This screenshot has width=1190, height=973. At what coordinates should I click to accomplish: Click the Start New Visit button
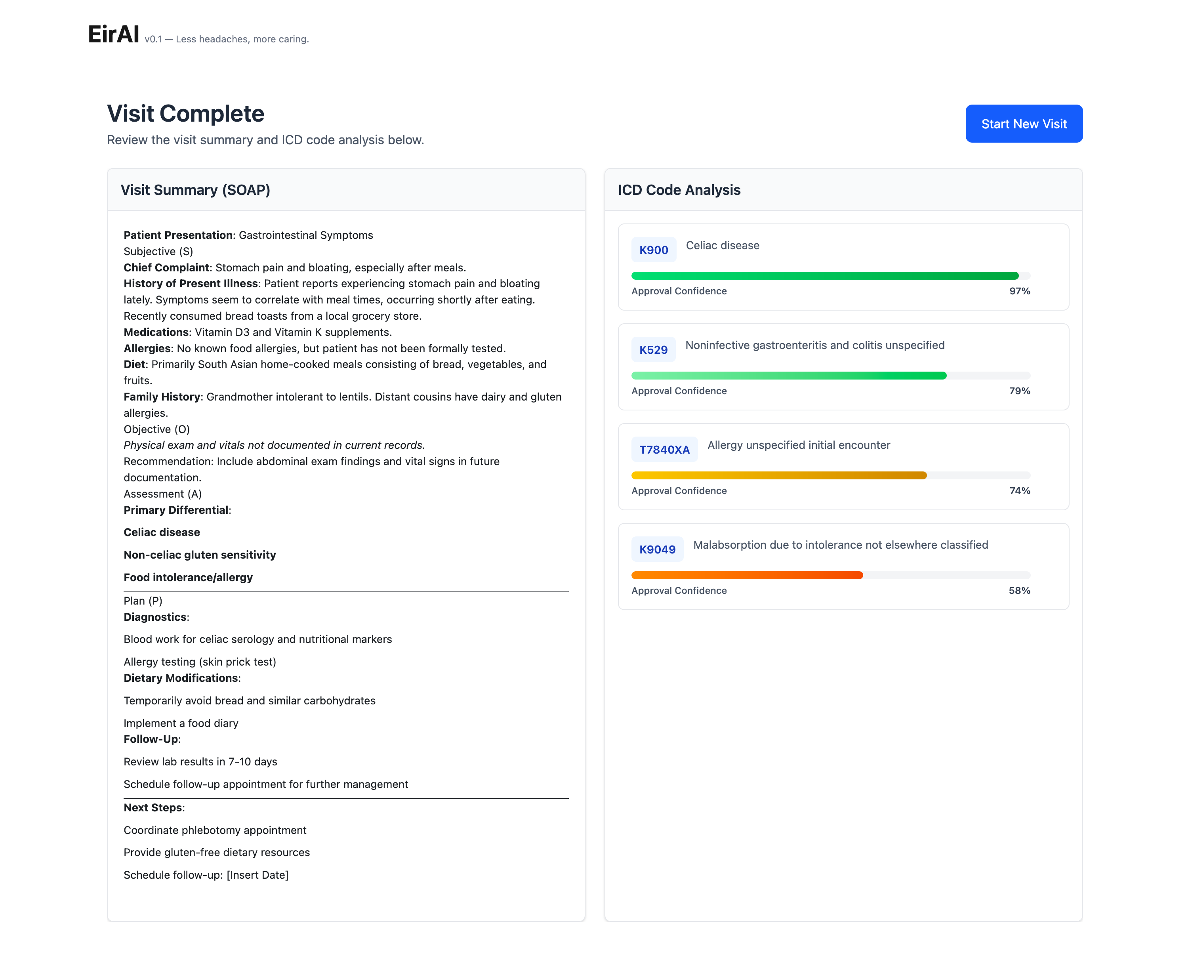coord(1024,124)
